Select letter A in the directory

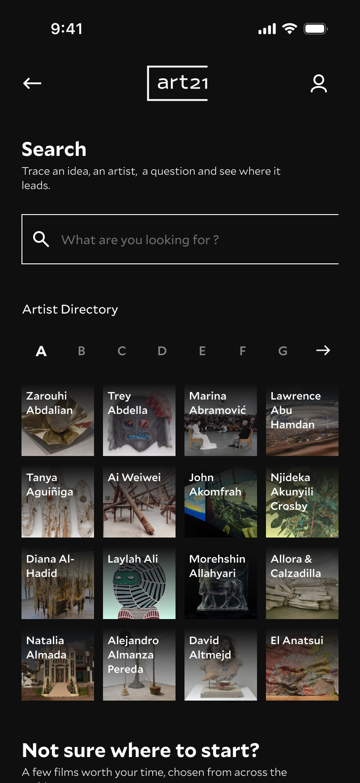click(41, 351)
